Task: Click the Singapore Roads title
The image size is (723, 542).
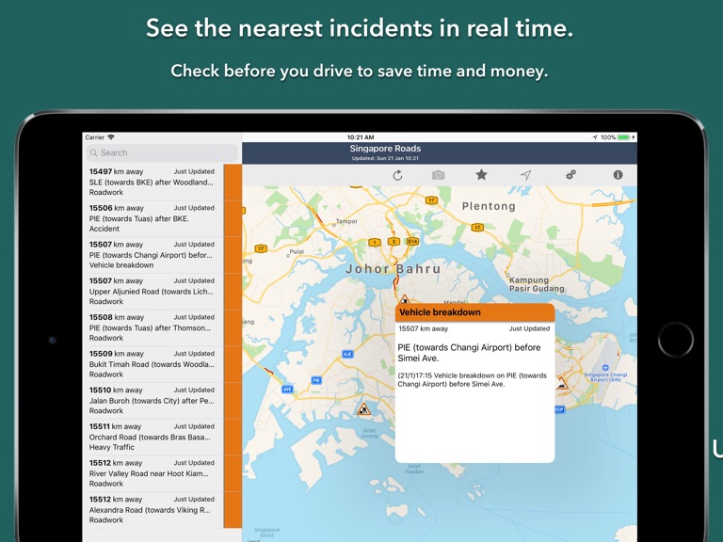Action: (x=385, y=149)
